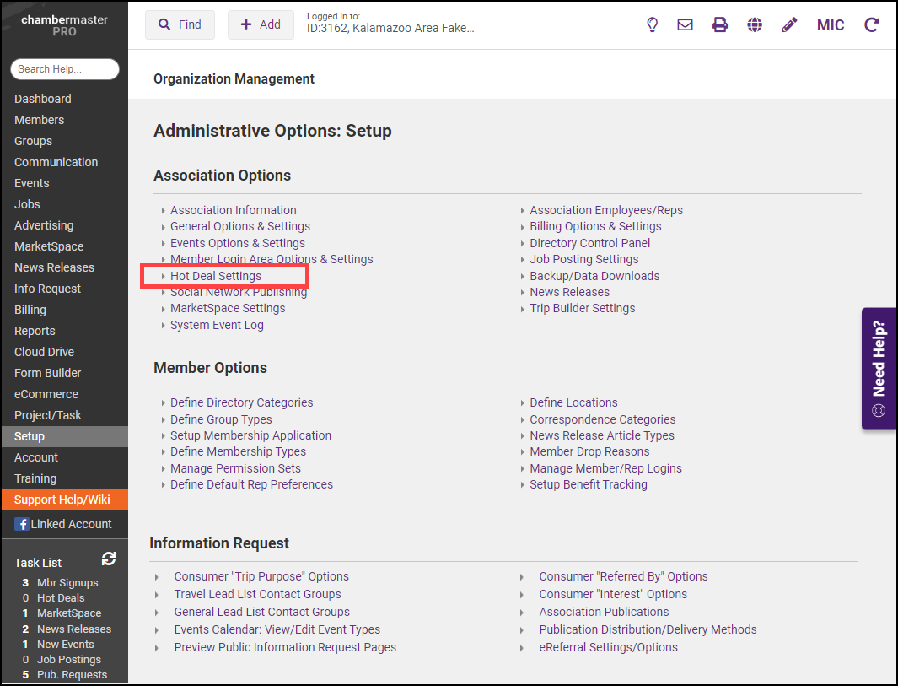Expand the Need Help side tab
Image resolution: width=898 pixels, height=686 pixels.
(x=879, y=369)
